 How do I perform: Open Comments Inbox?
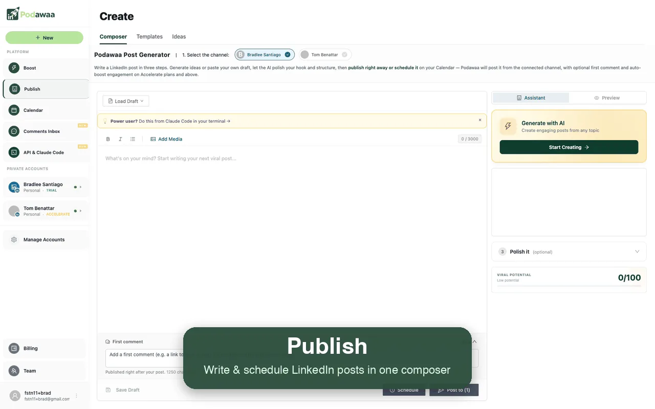[46, 131]
